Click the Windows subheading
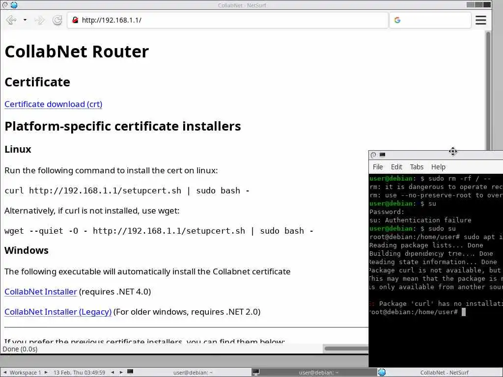The width and height of the screenshot is (503, 377). coord(27,250)
